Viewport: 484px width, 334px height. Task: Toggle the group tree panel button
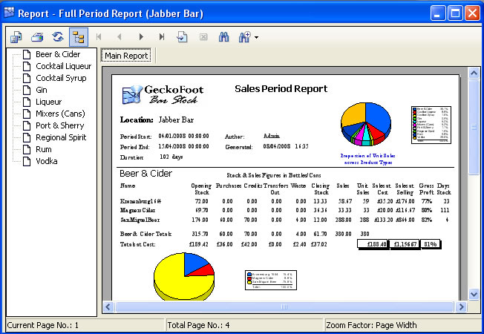77,36
